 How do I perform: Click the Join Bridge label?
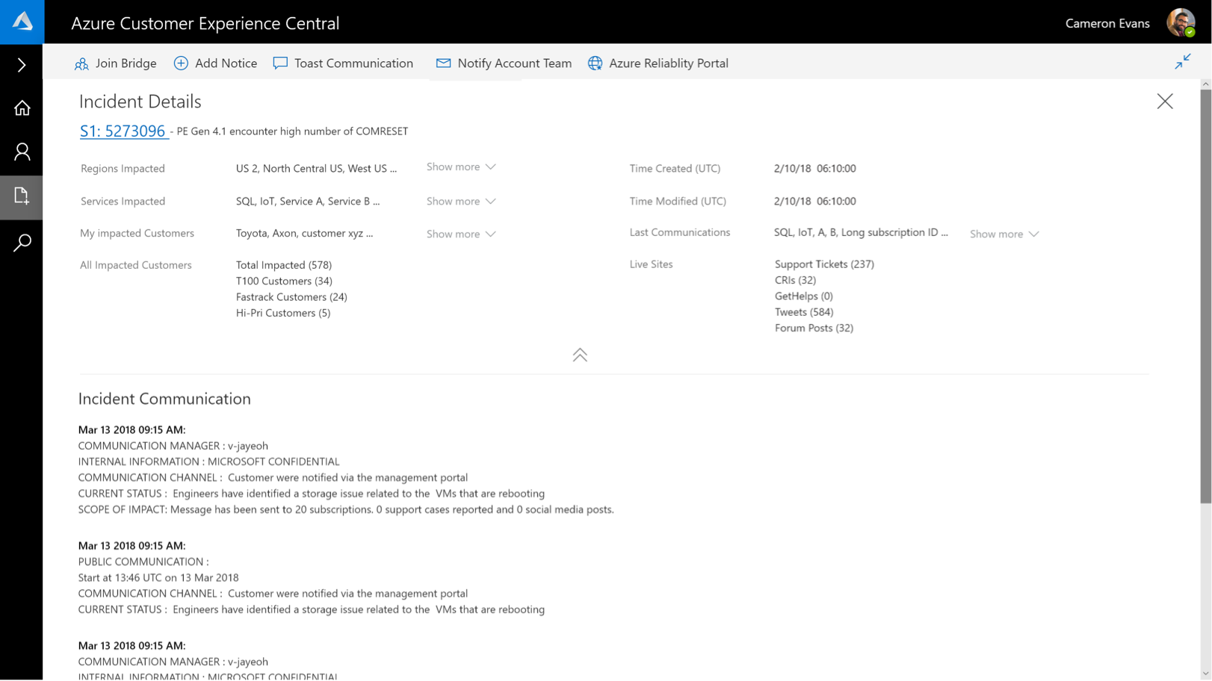tap(126, 63)
